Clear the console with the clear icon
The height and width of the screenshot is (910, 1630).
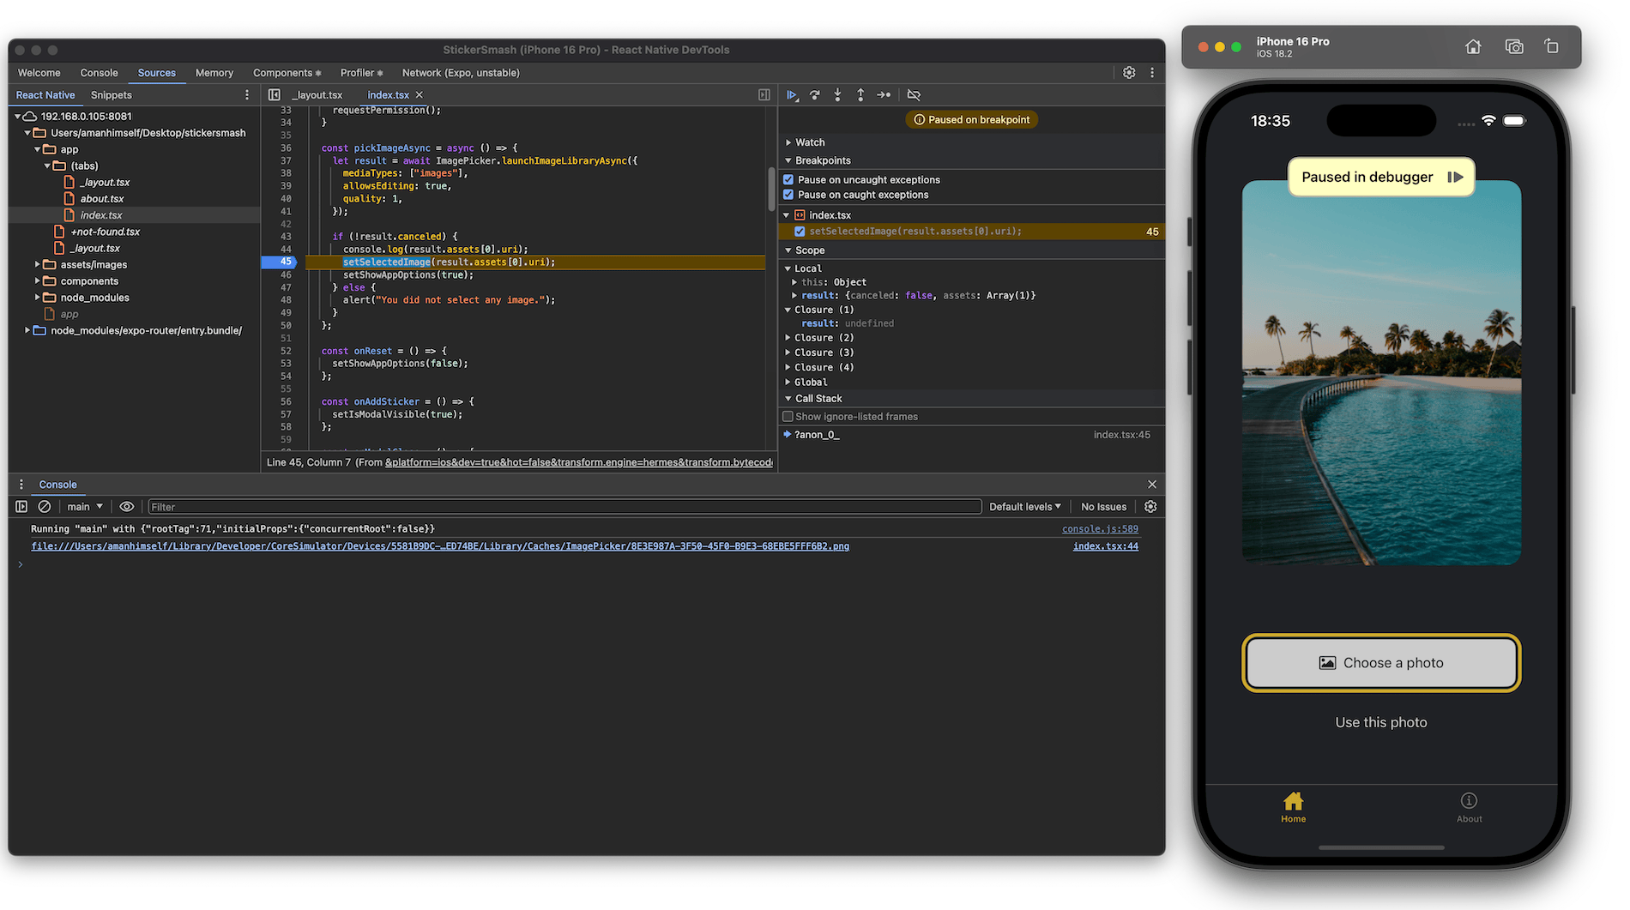tap(45, 507)
